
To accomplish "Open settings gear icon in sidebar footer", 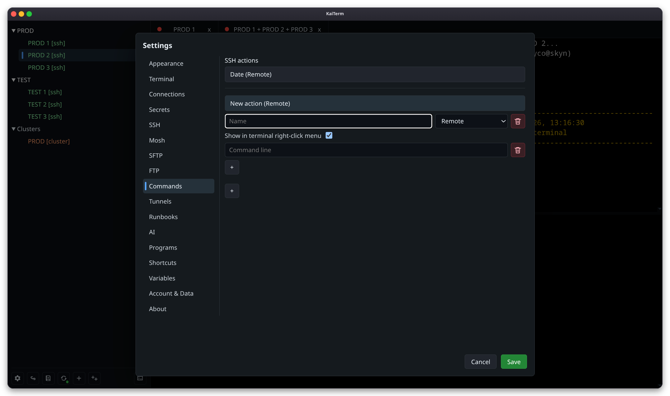I will click(18, 378).
